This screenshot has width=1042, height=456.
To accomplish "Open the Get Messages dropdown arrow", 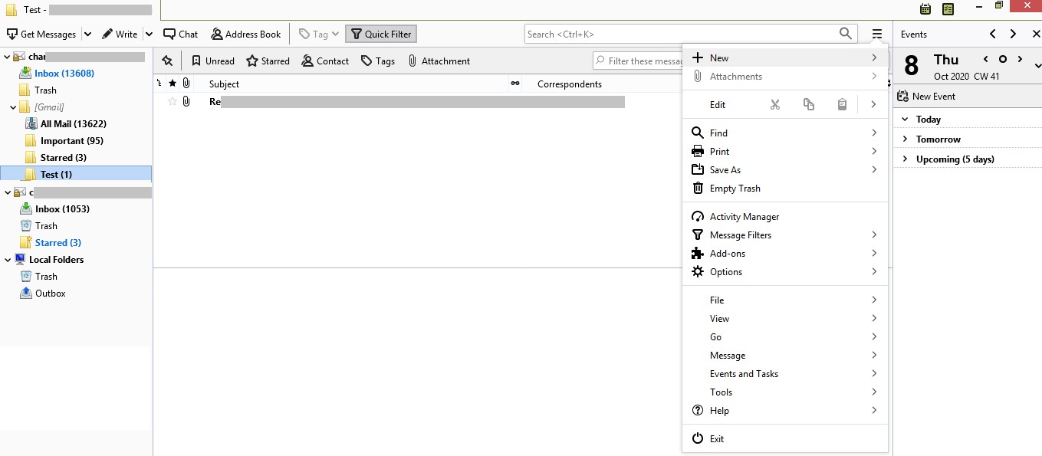I will click(x=87, y=34).
